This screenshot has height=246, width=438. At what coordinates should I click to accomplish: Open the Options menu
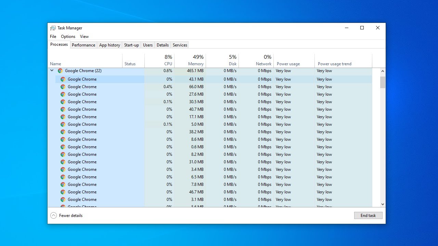(68, 37)
